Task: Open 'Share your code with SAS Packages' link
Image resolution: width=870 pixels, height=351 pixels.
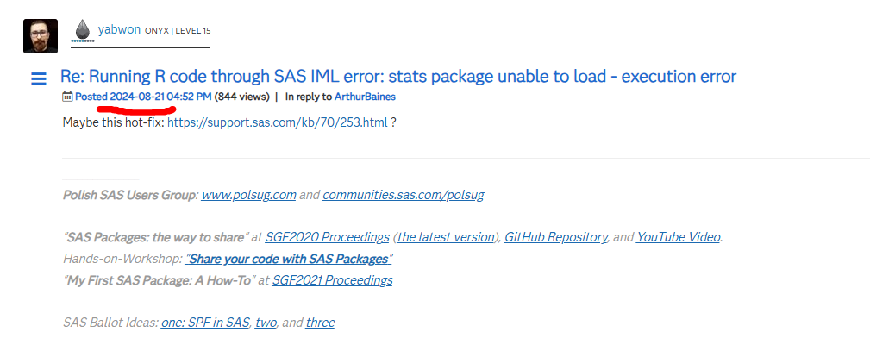Action: coord(289,259)
